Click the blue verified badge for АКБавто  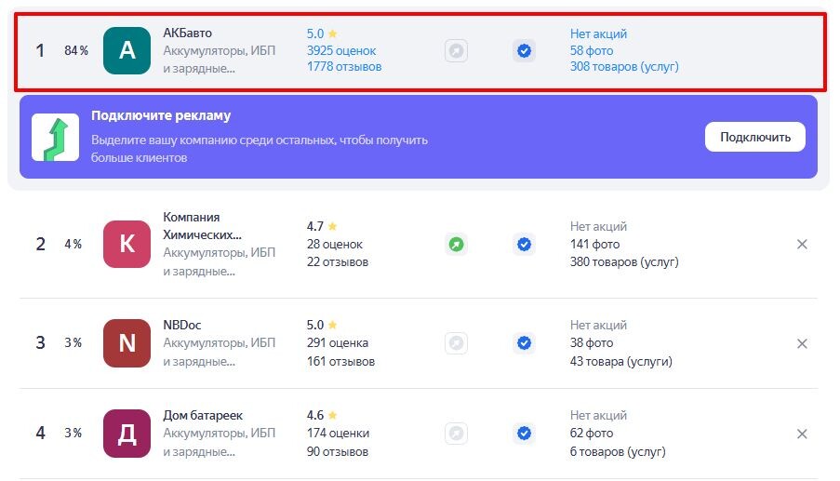[x=524, y=51]
